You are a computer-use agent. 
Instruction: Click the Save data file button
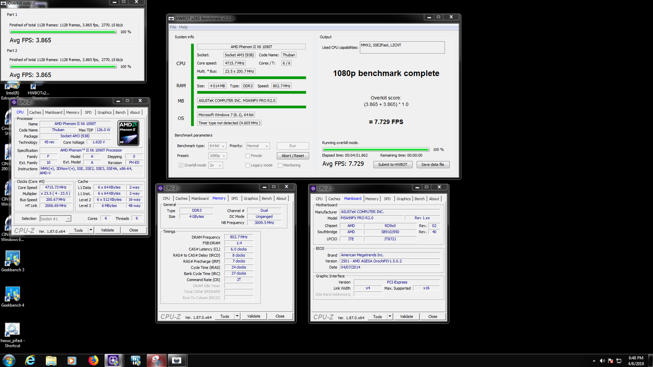[x=433, y=164]
